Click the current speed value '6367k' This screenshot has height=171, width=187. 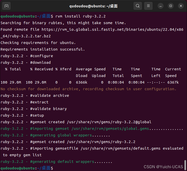pyautogui.click(x=173, y=82)
